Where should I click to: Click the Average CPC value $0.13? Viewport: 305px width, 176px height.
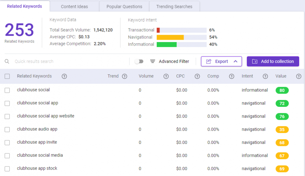(84, 37)
